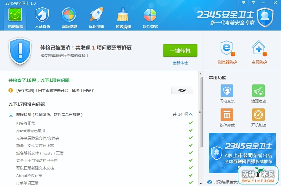Screen dimensions: 281x186
Task: Click the cloud connection status icon
Action: 209,182
